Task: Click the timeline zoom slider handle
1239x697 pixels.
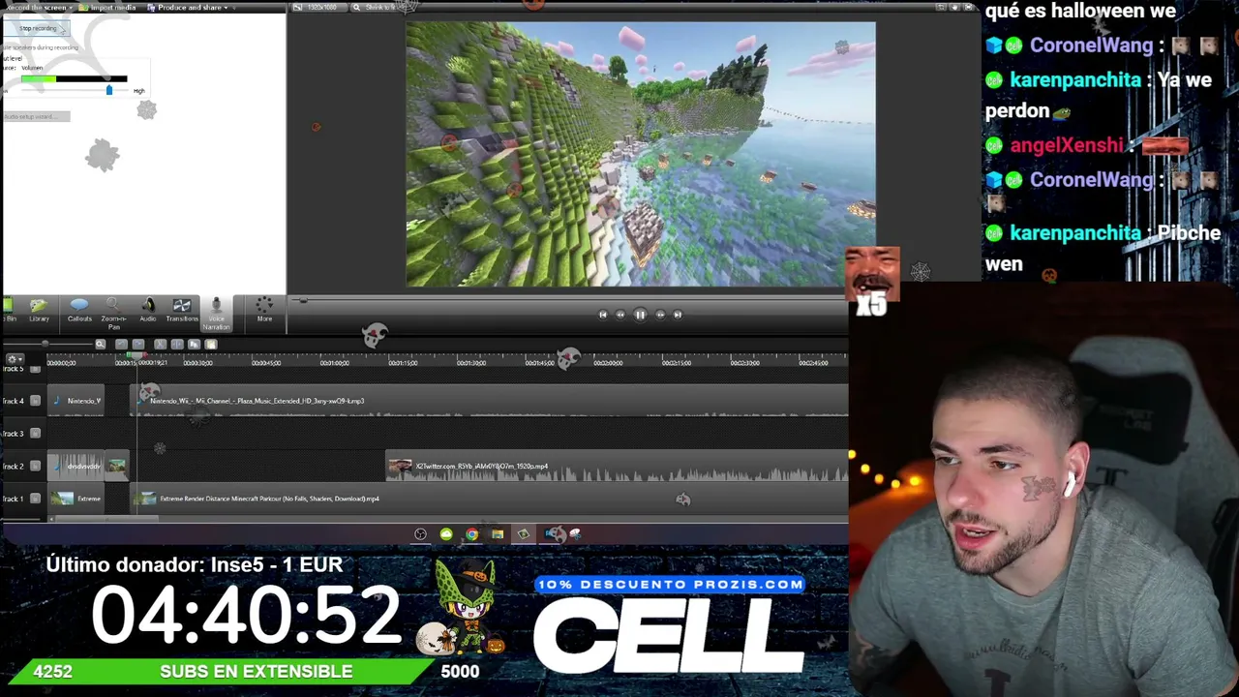Action: click(45, 345)
